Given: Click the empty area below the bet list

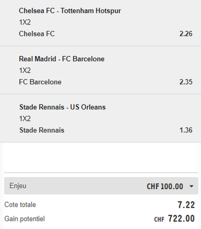Looking at the screenshot, I should [100, 157].
